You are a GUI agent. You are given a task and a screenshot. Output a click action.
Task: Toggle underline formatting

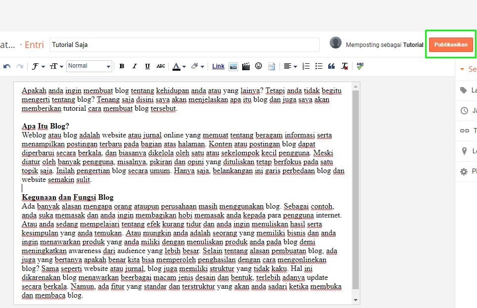[147, 66]
